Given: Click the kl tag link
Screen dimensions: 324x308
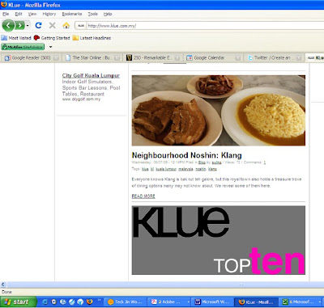Looking at the screenshot, I should click(x=152, y=169).
